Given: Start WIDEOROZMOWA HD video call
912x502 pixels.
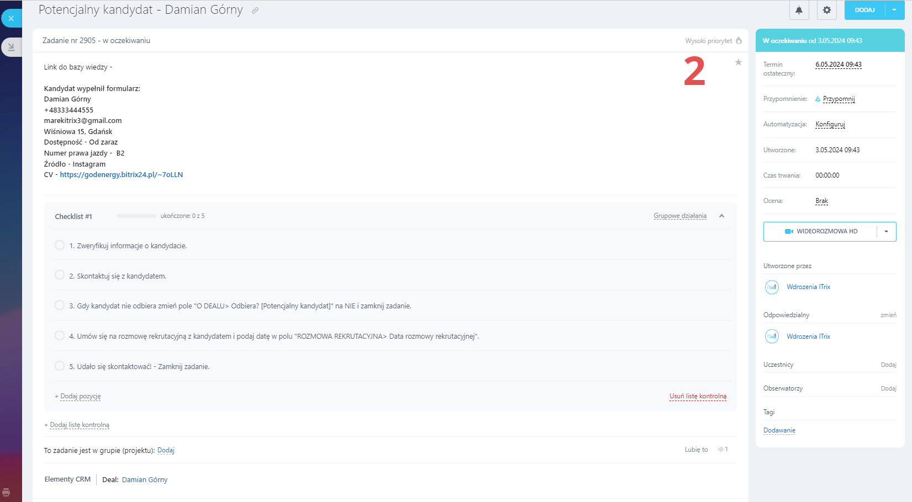Looking at the screenshot, I should click(x=821, y=232).
